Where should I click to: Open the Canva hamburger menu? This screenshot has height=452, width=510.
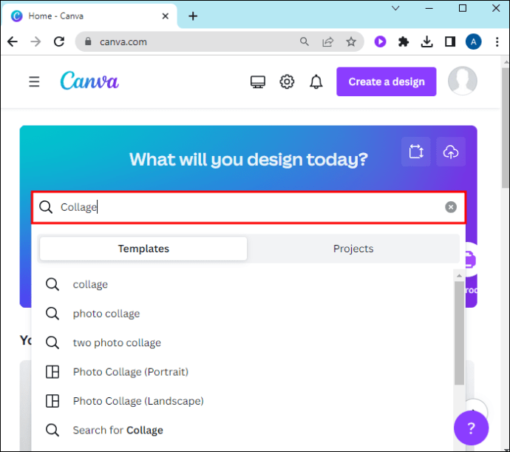(34, 81)
